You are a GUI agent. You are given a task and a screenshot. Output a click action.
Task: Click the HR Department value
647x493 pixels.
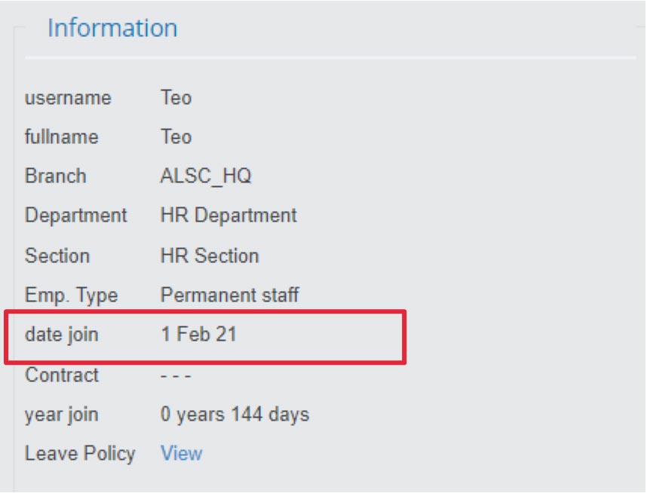coord(228,216)
